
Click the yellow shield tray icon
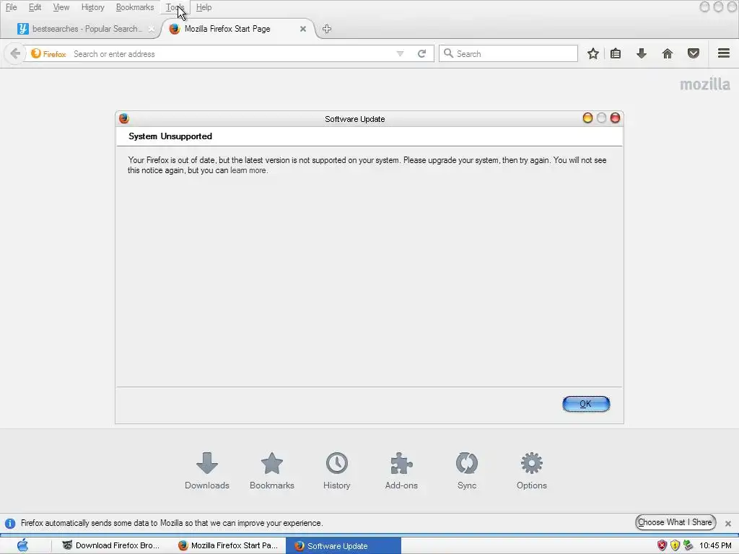[675, 545]
